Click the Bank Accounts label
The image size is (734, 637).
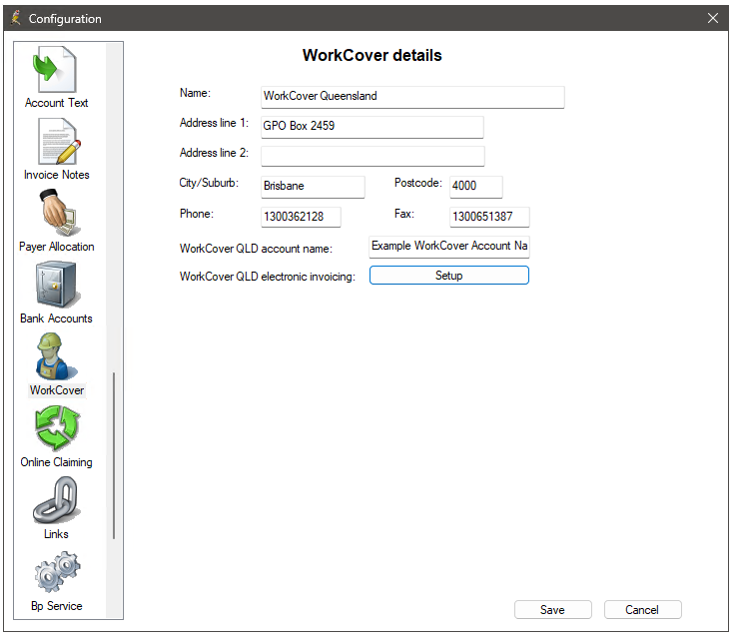point(56,318)
